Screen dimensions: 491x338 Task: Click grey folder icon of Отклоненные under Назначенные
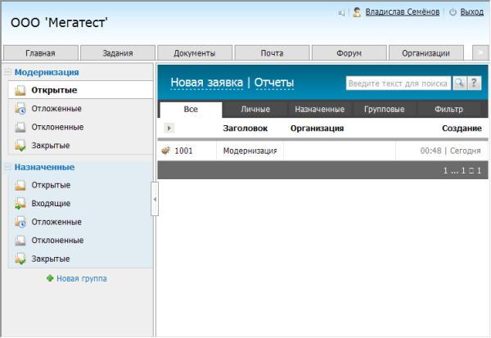pyautogui.click(x=20, y=241)
